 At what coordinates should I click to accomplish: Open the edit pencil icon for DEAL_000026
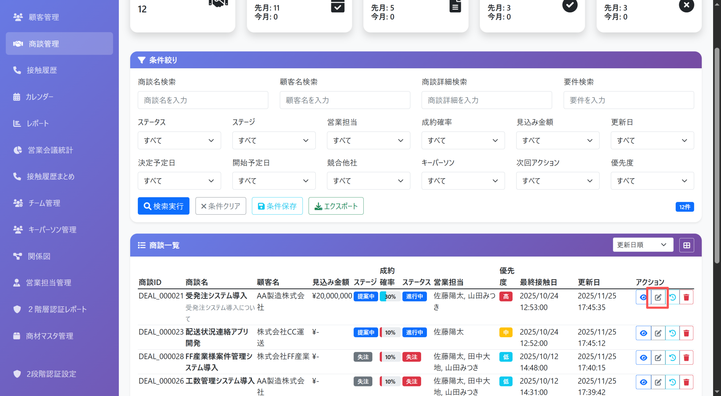[658, 382]
